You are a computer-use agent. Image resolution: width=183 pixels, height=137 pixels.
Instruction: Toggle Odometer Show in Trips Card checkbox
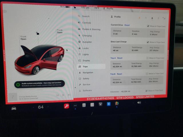click(146, 90)
